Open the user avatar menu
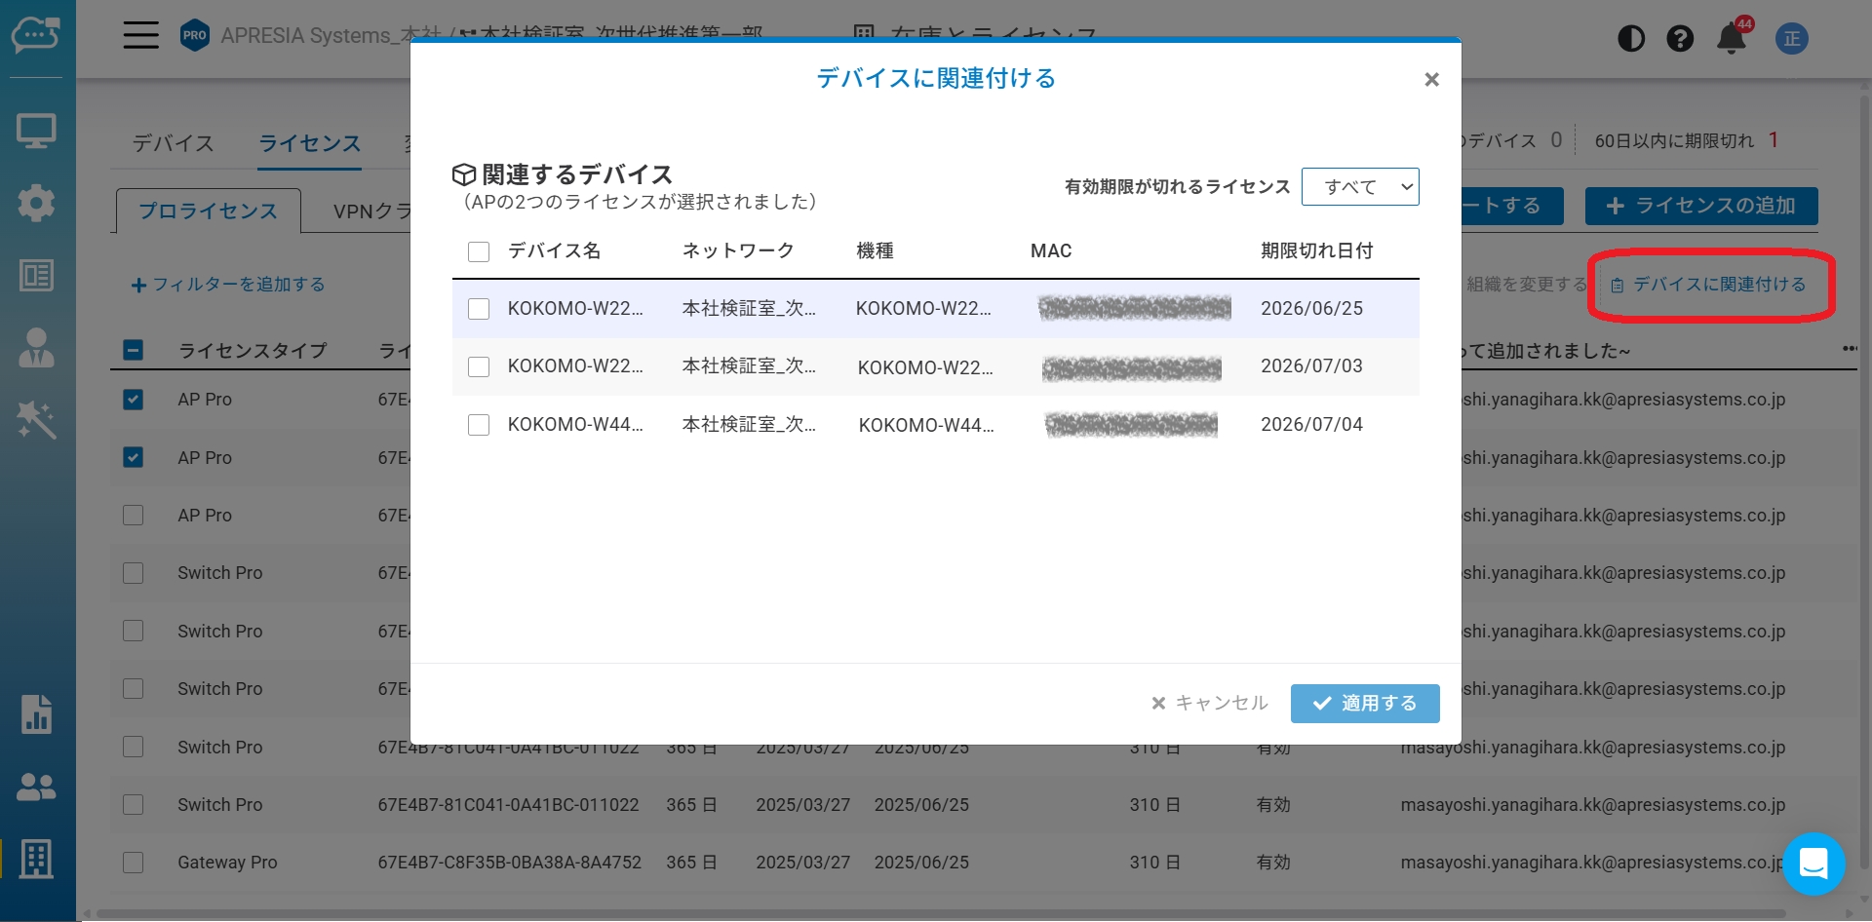The image size is (1872, 922). click(x=1792, y=39)
